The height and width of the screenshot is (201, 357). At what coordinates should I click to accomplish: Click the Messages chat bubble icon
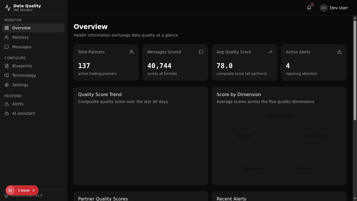coord(7,47)
